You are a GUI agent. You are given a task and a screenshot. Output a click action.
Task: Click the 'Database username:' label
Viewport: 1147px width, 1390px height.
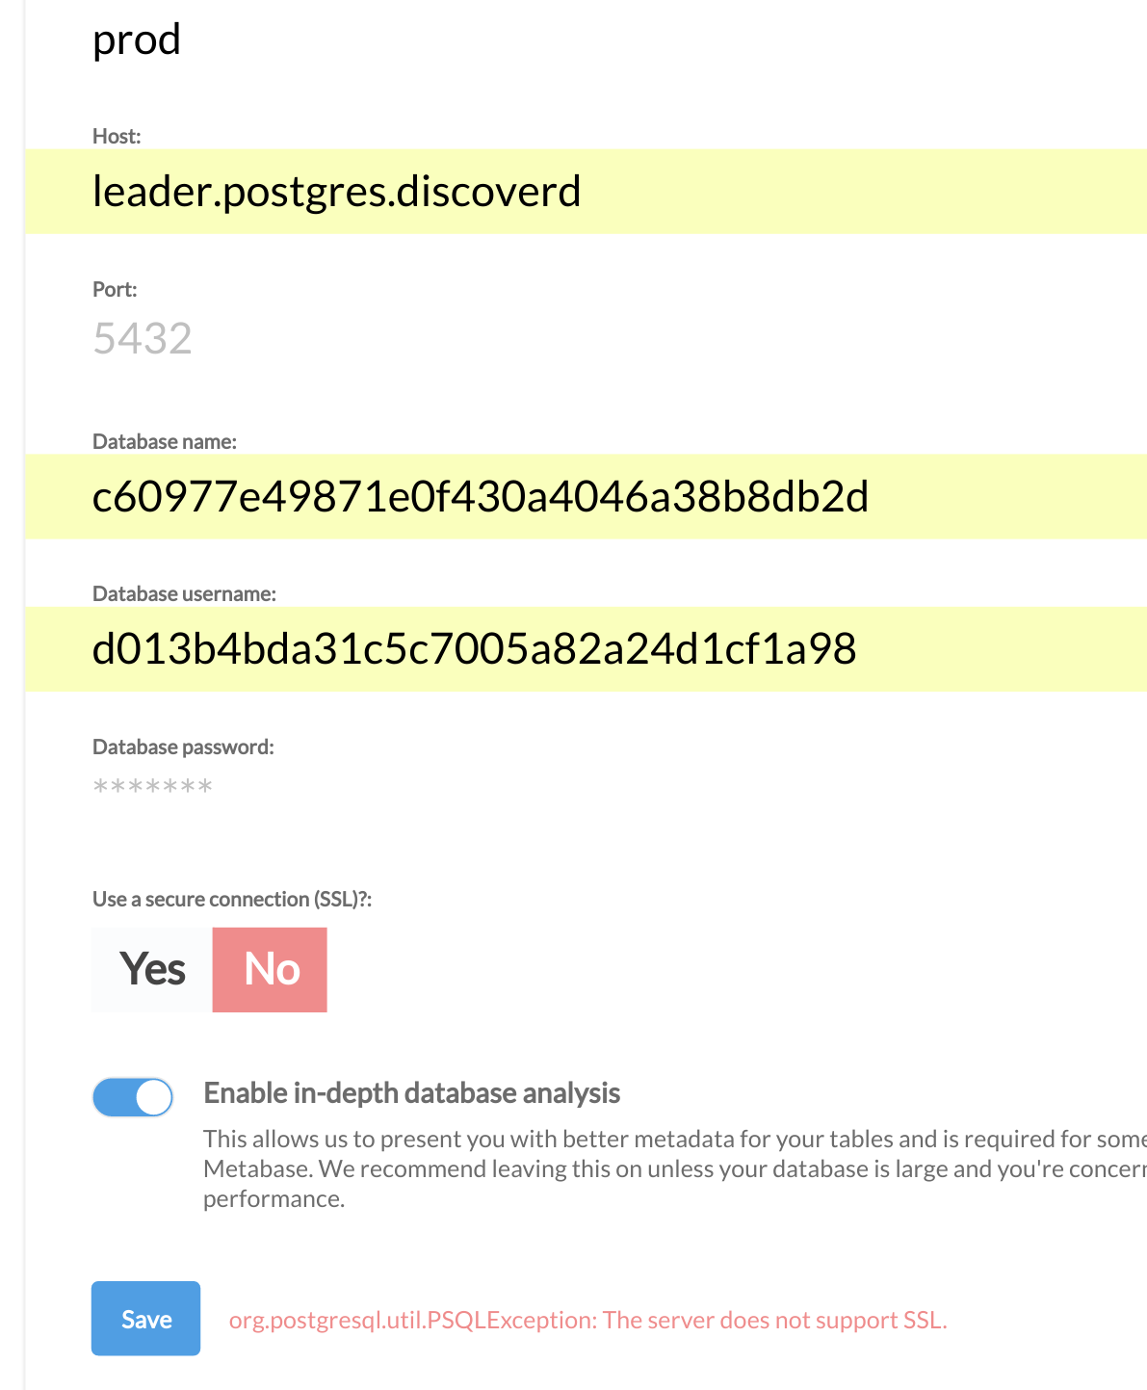[184, 593]
